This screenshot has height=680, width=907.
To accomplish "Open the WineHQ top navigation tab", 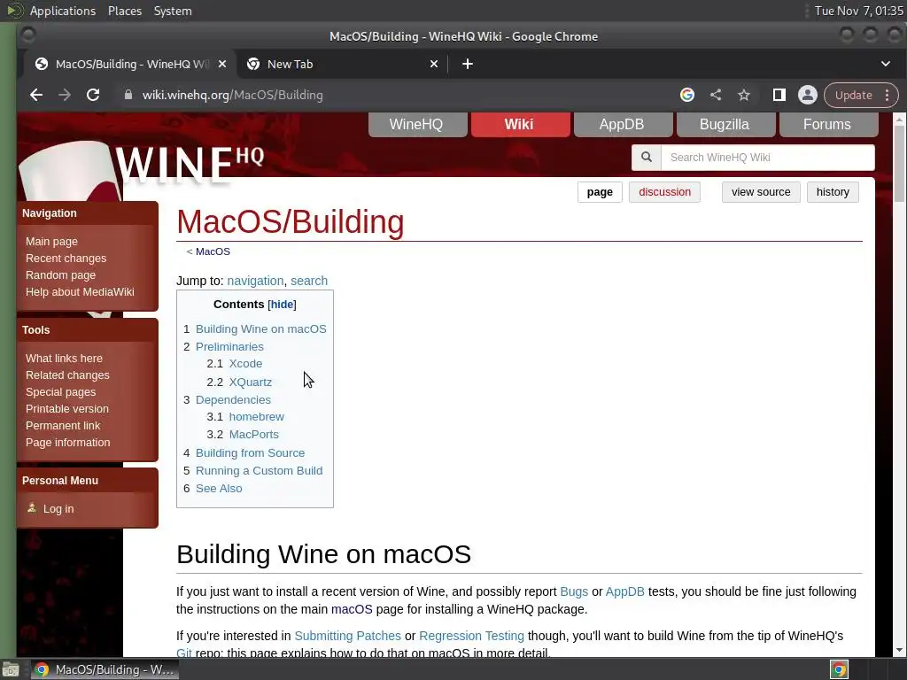I will click(x=417, y=124).
